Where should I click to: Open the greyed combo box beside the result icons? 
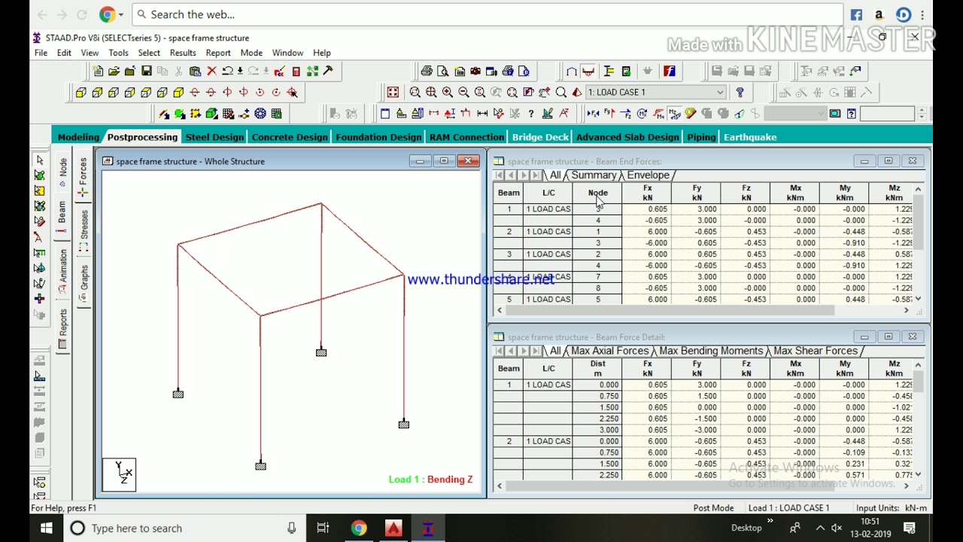click(795, 114)
